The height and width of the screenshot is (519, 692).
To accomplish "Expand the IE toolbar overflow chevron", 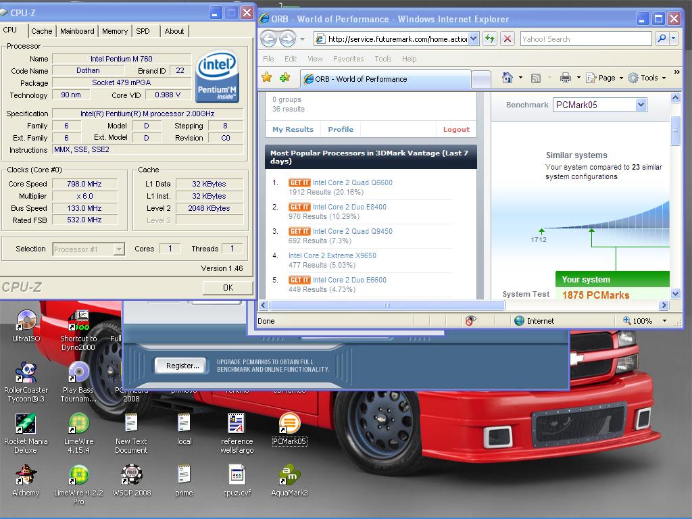I will (x=677, y=72).
